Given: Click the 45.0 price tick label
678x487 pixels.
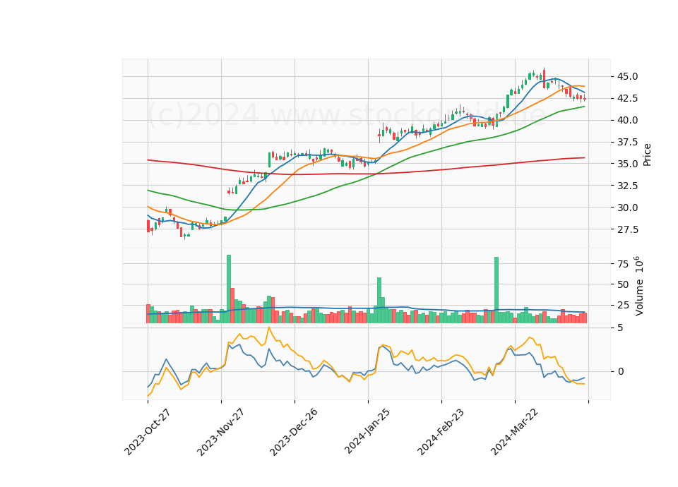Looking at the screenshot, I should (627, 77).
